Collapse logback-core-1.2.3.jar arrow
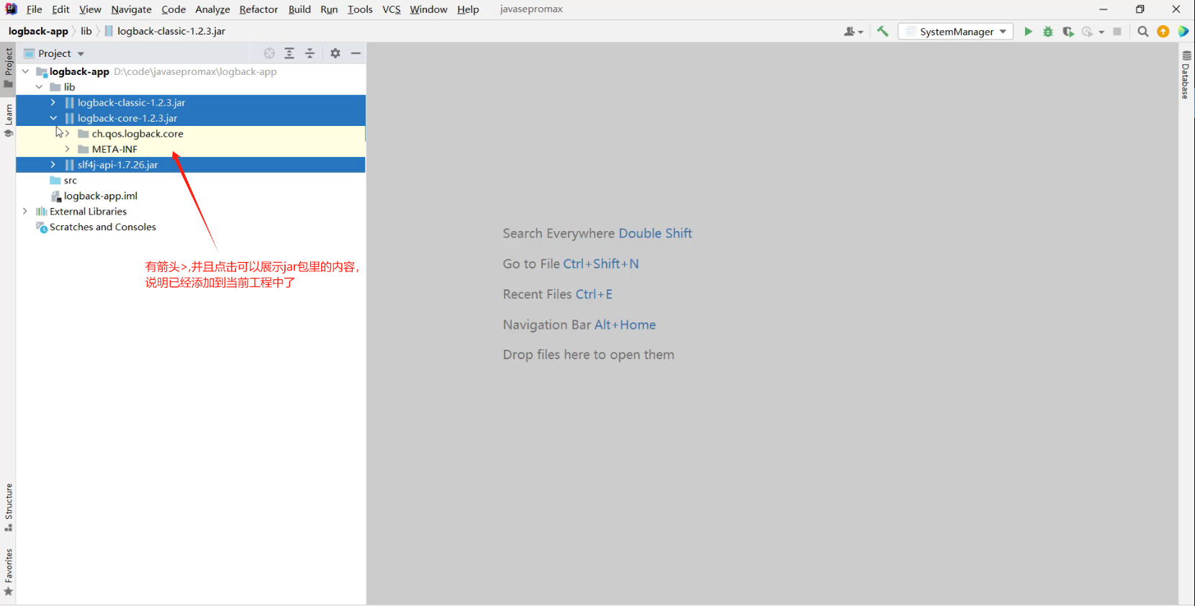1195x606 pixels. (53, 118)
